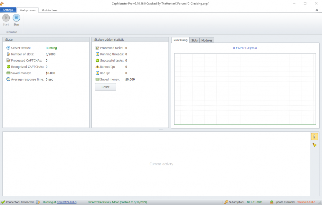This screenshot has width=322, height=205.
Task: Click the '0 CAPTCHAs/min' graph heading
Action: tap(245, 48)
